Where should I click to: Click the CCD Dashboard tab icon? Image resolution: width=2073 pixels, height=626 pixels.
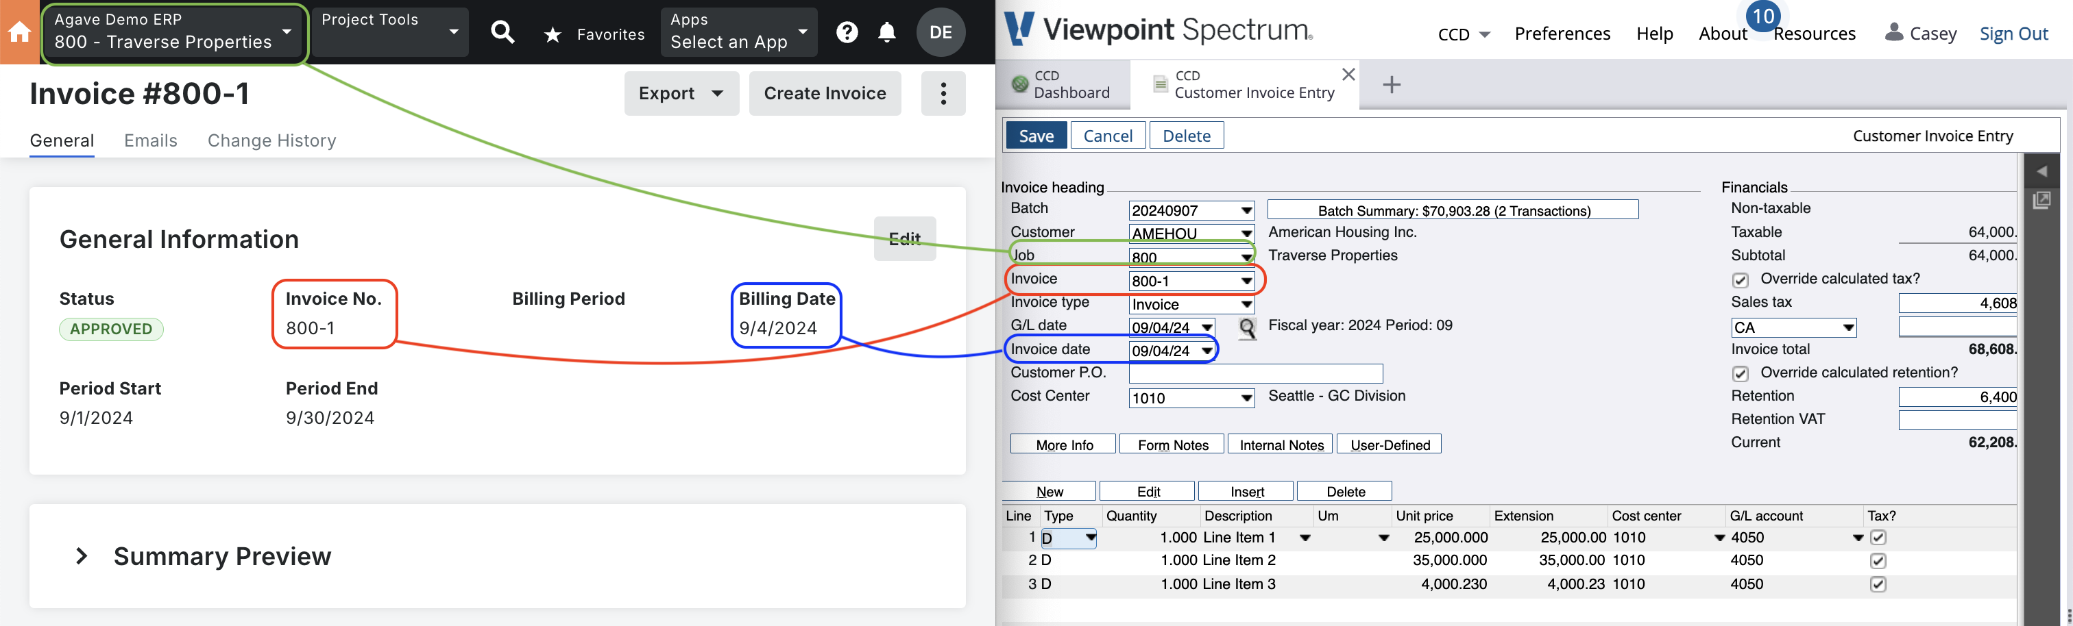[1021, 84]
